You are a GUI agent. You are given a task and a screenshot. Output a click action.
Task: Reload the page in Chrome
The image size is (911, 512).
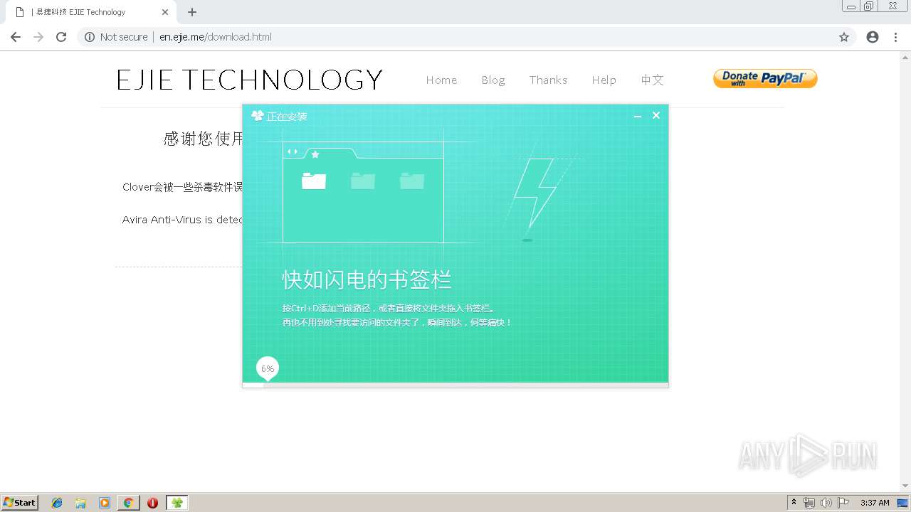pos(61,37)
